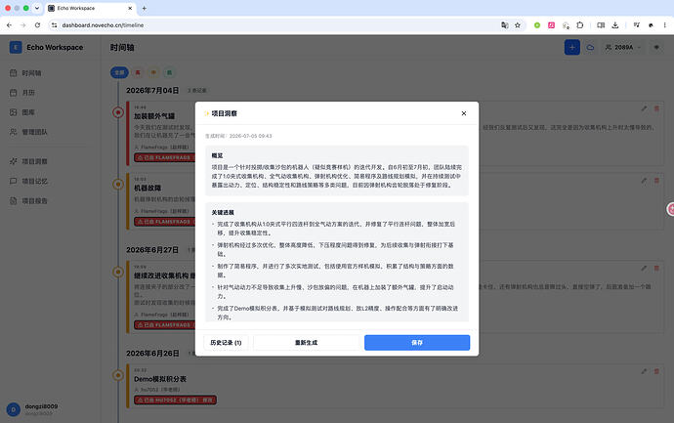Select the green 低 priority filter chip
Screen dimensions: 674x423
(169, 72)
